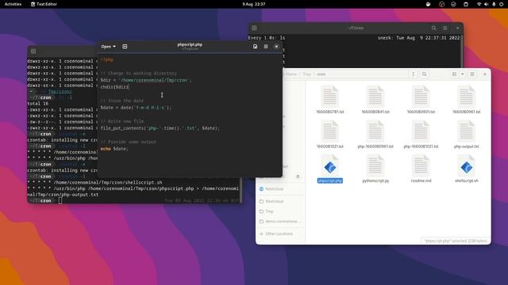This screenshot has height=285, width=508.
Task: Click the red circular tray icon
Action: click(441, 4)
